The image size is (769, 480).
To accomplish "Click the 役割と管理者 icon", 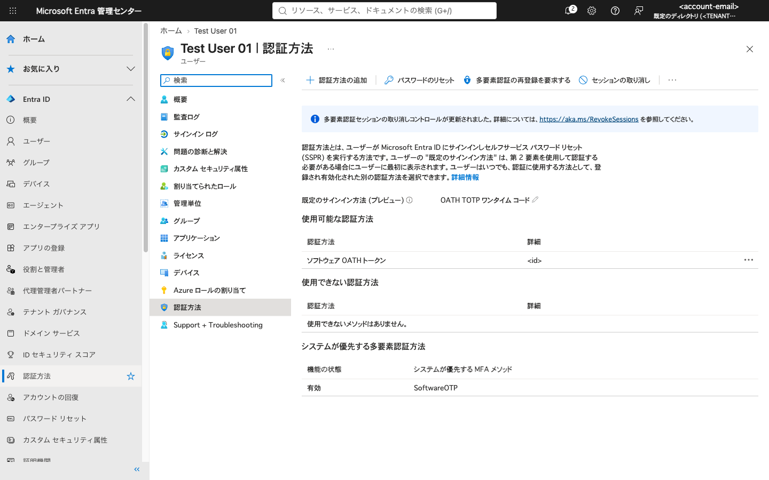I will coord(11,269).
